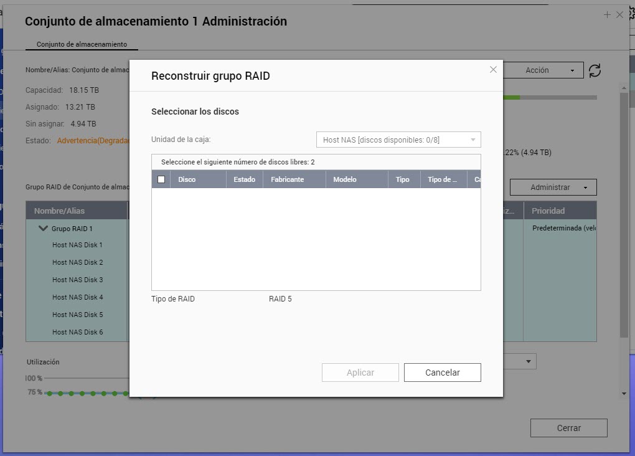The image size is (635, 456).
Task: Open the Administrar dropdown menu
Action: 553,188
